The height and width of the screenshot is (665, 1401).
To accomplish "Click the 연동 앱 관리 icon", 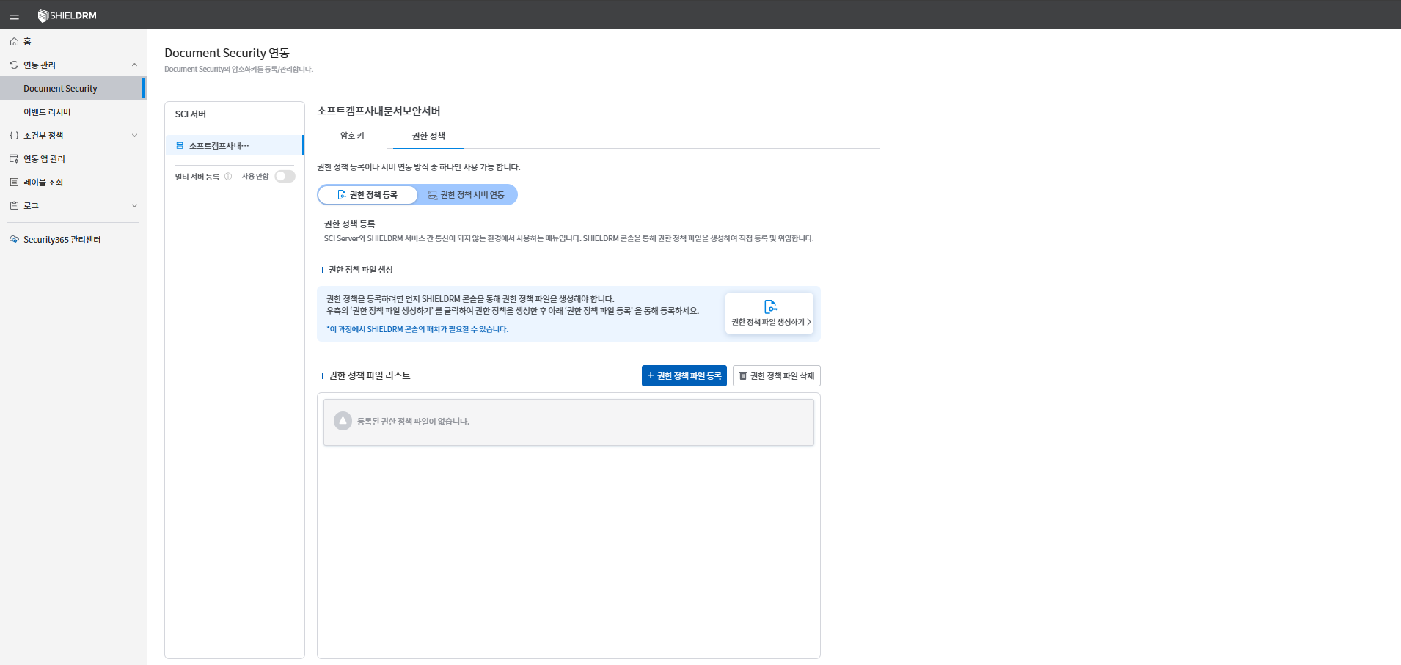I will [14, 159].
